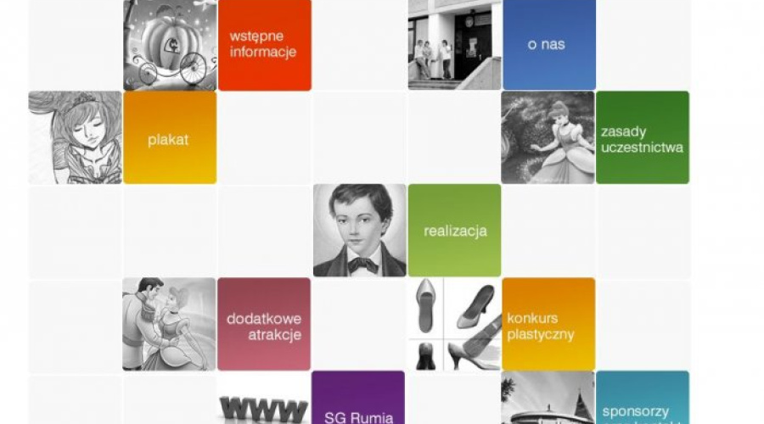Select the sketched sleeping princess image
The width and height of the screenshot is (764, 424).
point(75,137)
